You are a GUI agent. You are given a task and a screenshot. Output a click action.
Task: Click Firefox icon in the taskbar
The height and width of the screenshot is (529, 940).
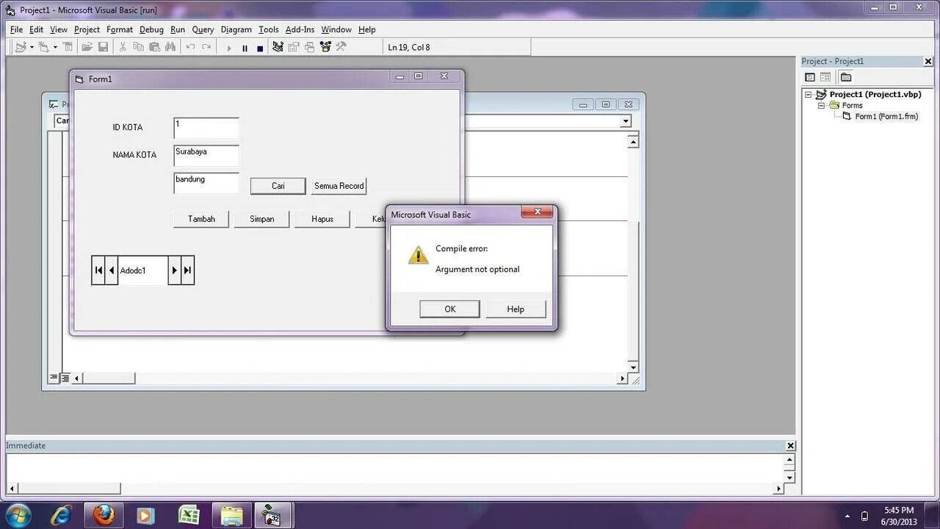click(x=104, y=515)
